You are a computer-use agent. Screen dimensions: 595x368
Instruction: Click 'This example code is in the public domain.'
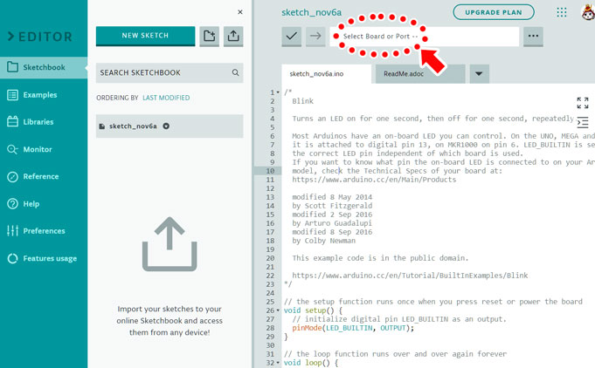pos(380,258)
